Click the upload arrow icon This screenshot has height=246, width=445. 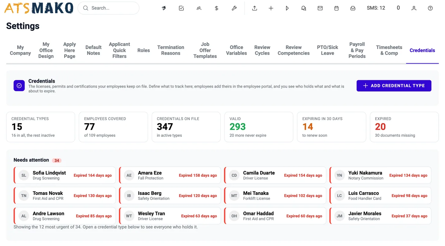pos(255,8)
